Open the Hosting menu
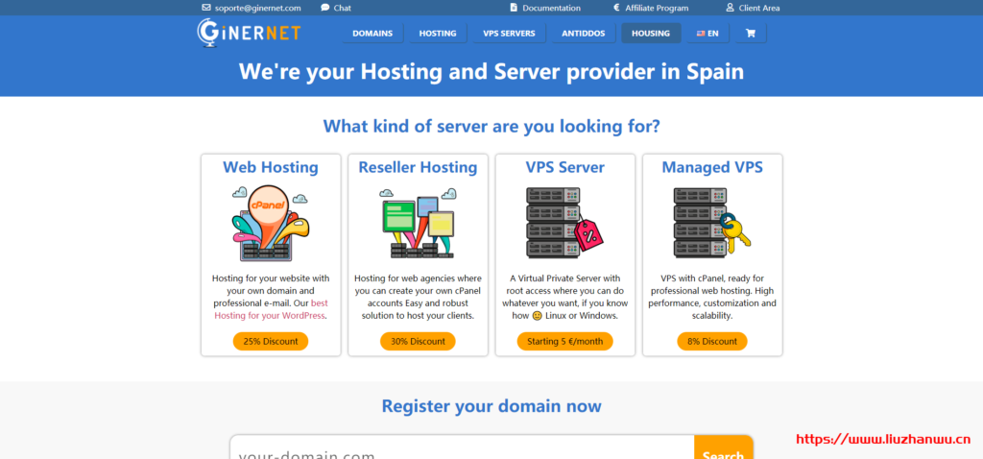This screenshot has width=983, height=459. point(438,34)
